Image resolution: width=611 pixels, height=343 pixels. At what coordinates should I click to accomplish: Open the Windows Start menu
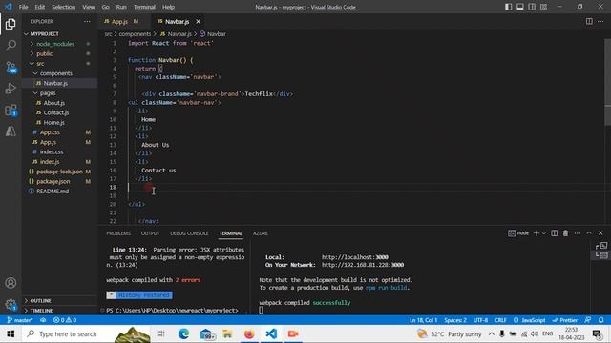(x=11, y=334)
